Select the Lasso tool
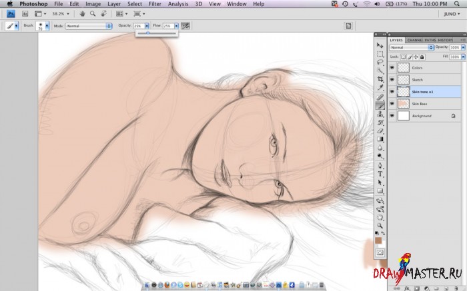The height and width of the screenshot is (291, 467). [x=380, y=63]
